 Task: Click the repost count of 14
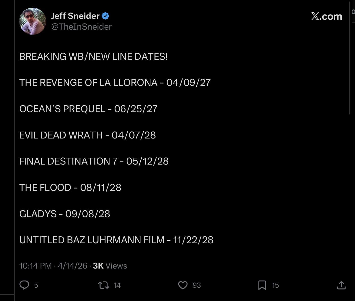tap(117, 285)
